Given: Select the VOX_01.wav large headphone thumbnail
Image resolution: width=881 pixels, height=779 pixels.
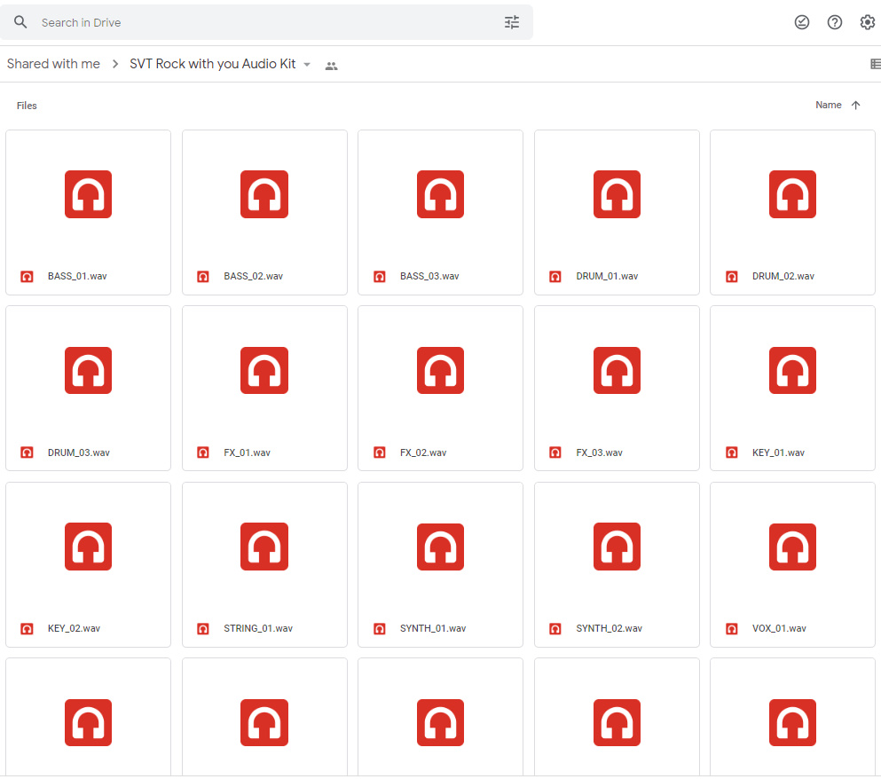Looking at the screenshot, I should pos(793,547).
